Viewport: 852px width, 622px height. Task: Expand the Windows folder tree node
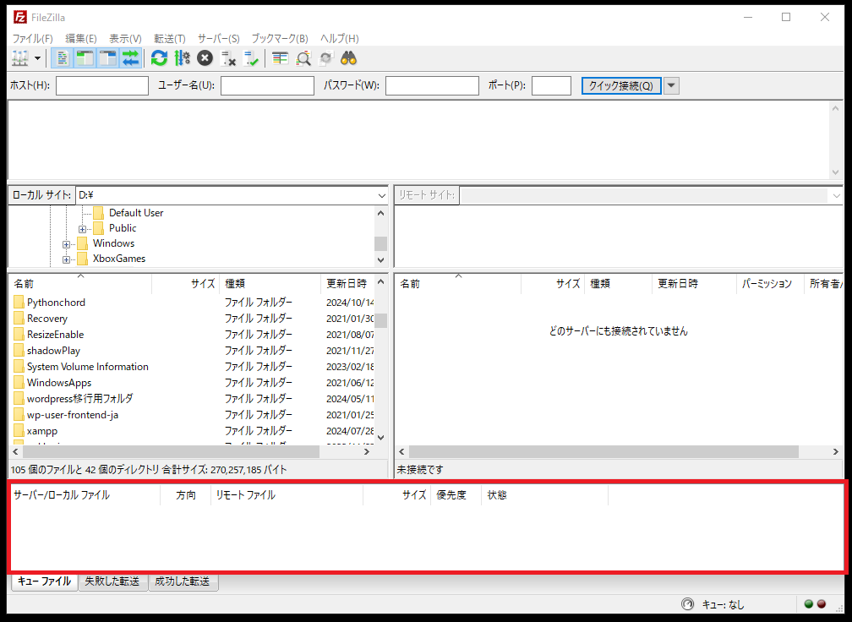[x=66, y=244]
